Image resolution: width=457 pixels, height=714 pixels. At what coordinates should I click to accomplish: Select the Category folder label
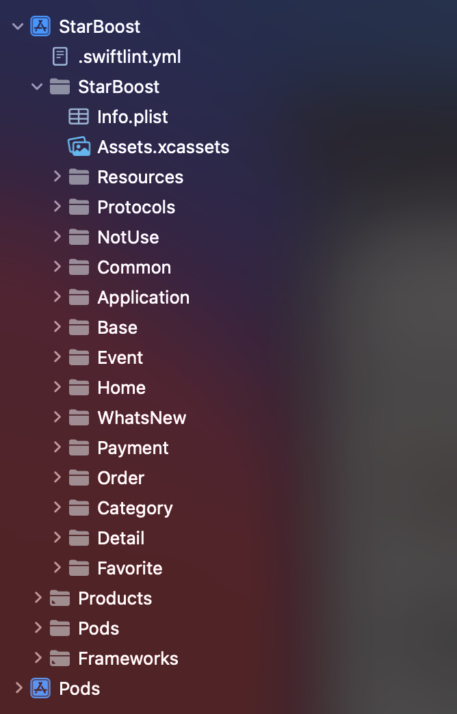pyautogui.click(x=135, y=508)
